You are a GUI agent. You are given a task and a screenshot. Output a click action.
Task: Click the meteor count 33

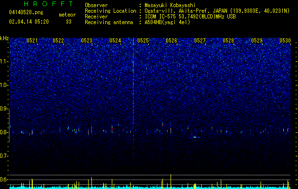click(69, 22)
